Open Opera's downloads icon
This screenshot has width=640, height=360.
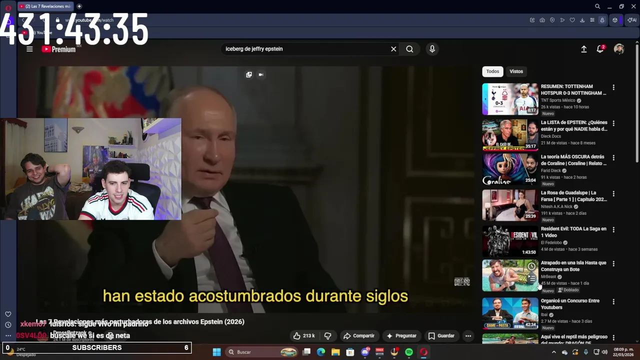point(582,20)
